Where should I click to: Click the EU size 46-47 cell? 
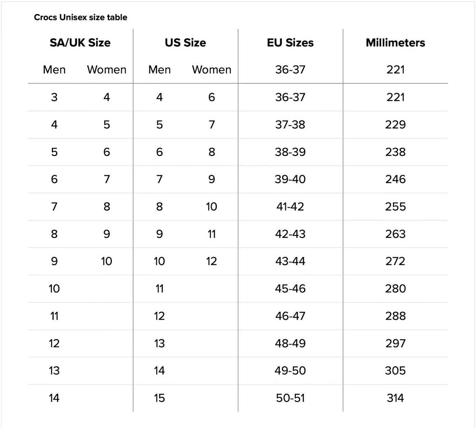pyautogui.click(x=290, y=316)
